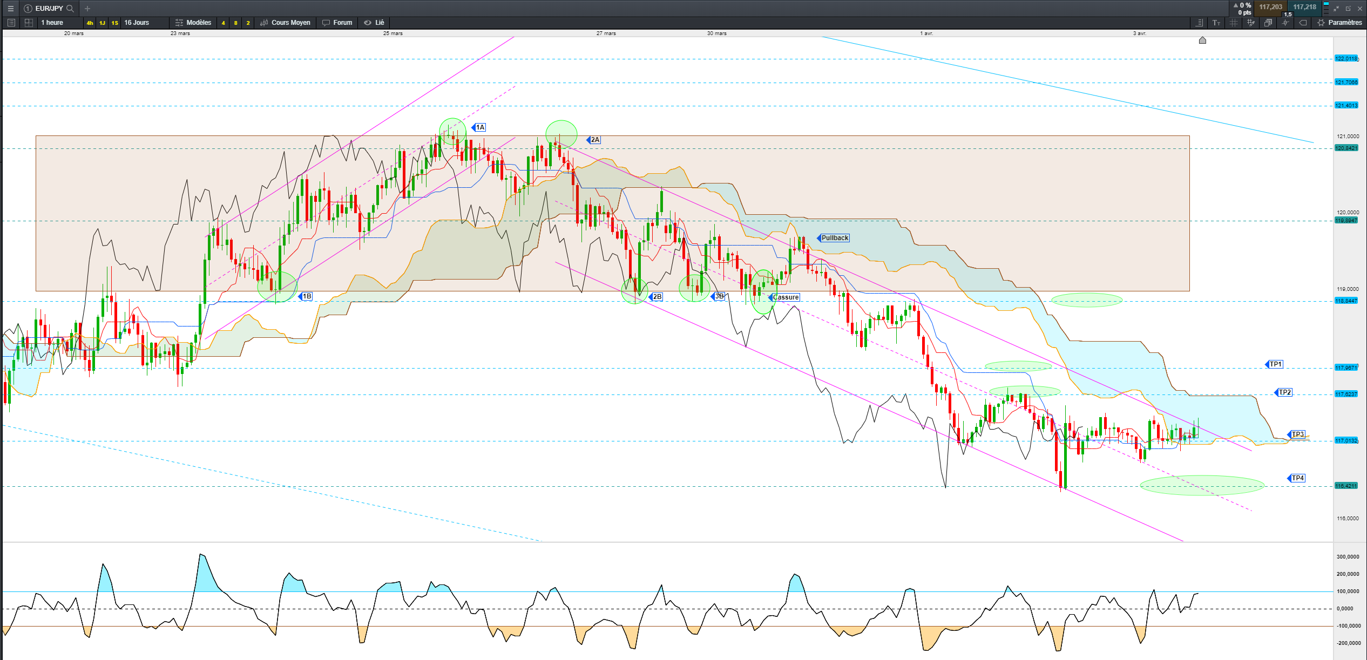Select the grid color picker tool

coord(1251,23)
